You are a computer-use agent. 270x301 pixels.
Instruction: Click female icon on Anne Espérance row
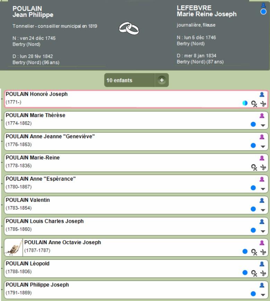(262, 179)
